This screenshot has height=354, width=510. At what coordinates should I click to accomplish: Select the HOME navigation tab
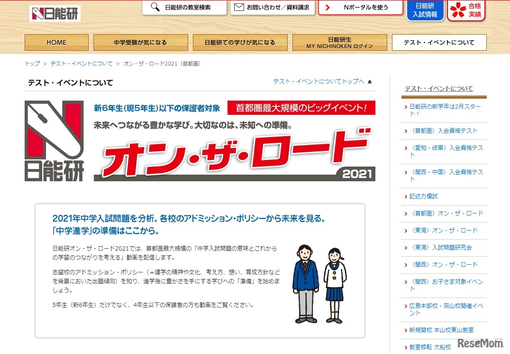click(56, 42)
